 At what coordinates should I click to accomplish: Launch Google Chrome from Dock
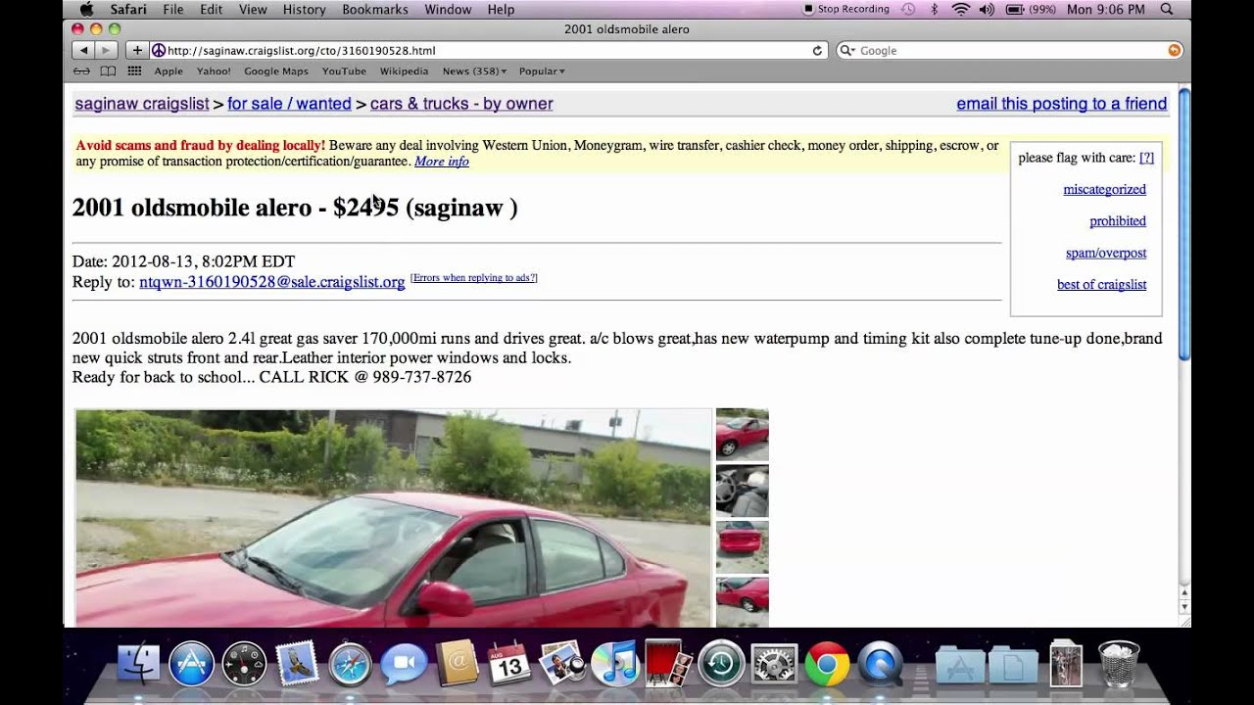pos(826,665)
